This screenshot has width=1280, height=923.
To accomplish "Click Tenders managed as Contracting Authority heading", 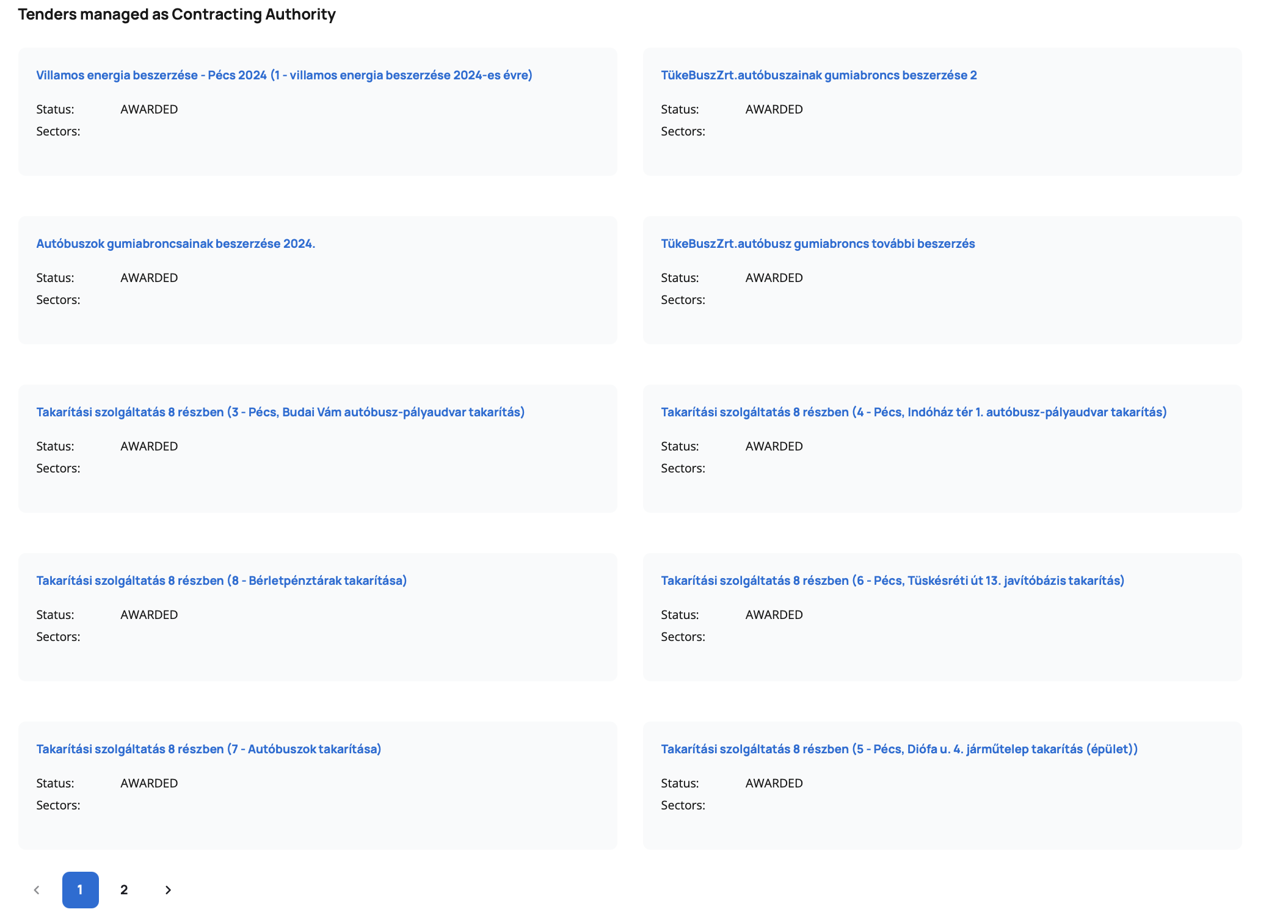I will click(176, 14).
